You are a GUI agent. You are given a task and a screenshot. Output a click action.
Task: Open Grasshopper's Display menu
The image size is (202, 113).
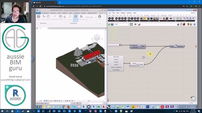tap(123, 13)
